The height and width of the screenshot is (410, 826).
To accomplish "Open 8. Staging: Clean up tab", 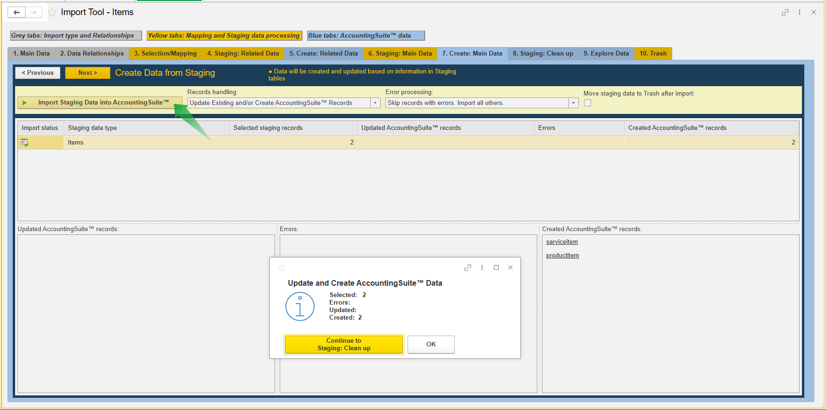I will (543, 54).
